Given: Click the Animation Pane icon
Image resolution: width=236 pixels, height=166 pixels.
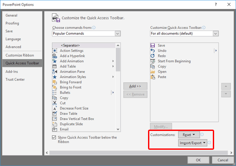Looking at the screenshot, I should [54, 71].
